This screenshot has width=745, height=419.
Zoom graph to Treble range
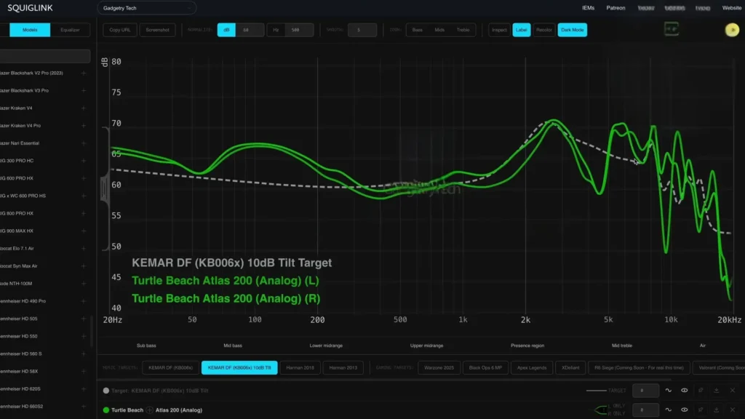click(463, 30)
